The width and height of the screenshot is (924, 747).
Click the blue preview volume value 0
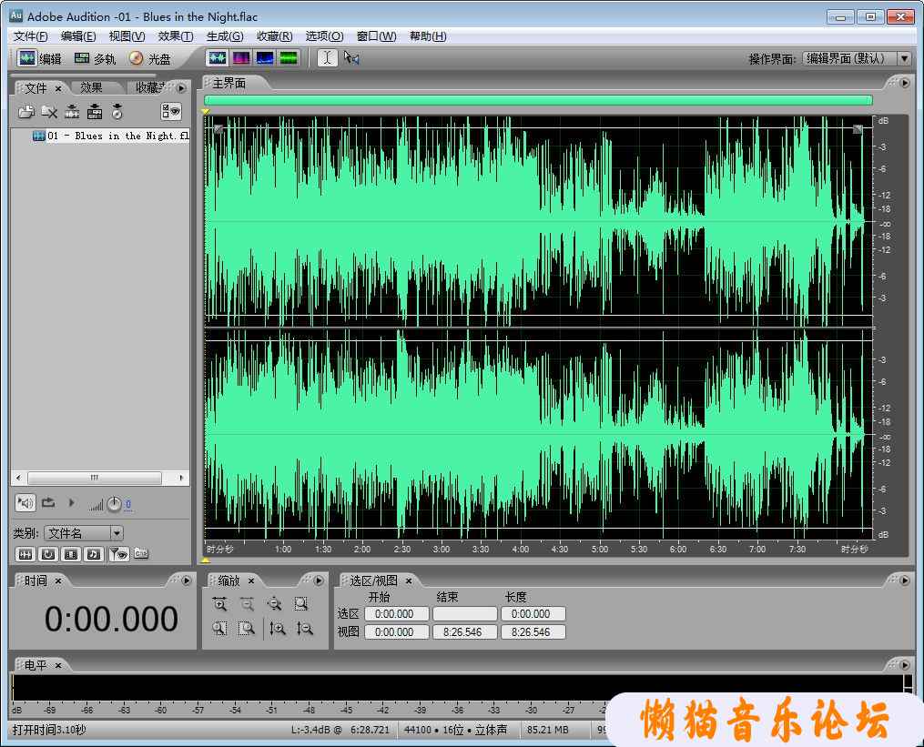point(127,504)
